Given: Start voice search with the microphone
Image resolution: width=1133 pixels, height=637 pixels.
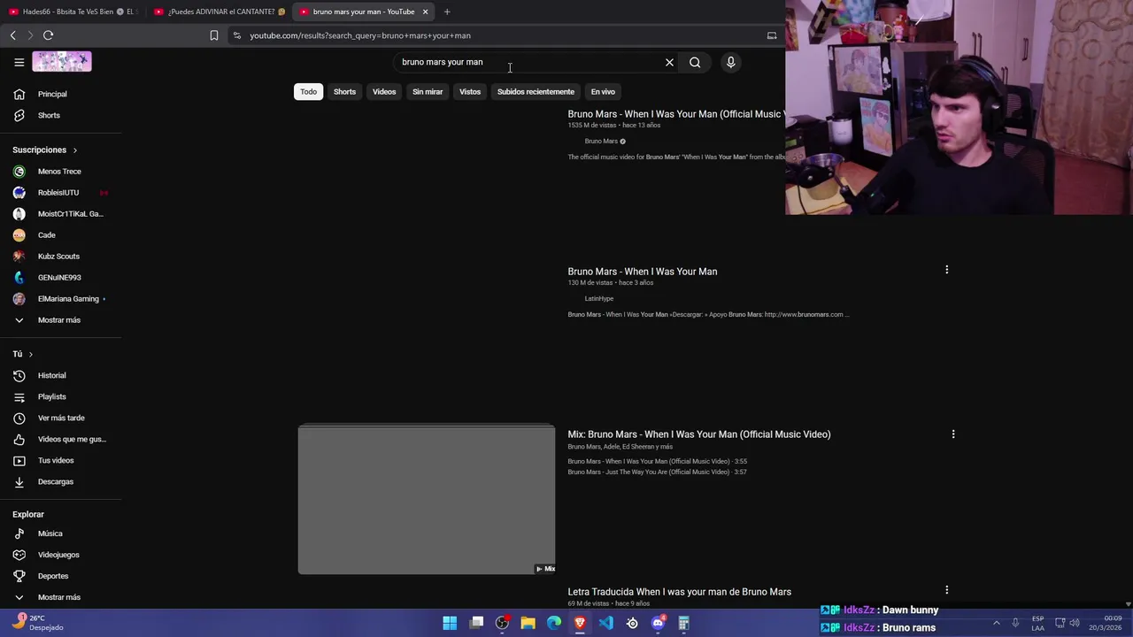Looking at the screenshot, I should coord(730,62).
